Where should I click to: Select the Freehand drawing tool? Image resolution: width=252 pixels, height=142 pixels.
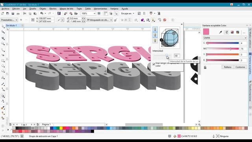coord(3,50)
